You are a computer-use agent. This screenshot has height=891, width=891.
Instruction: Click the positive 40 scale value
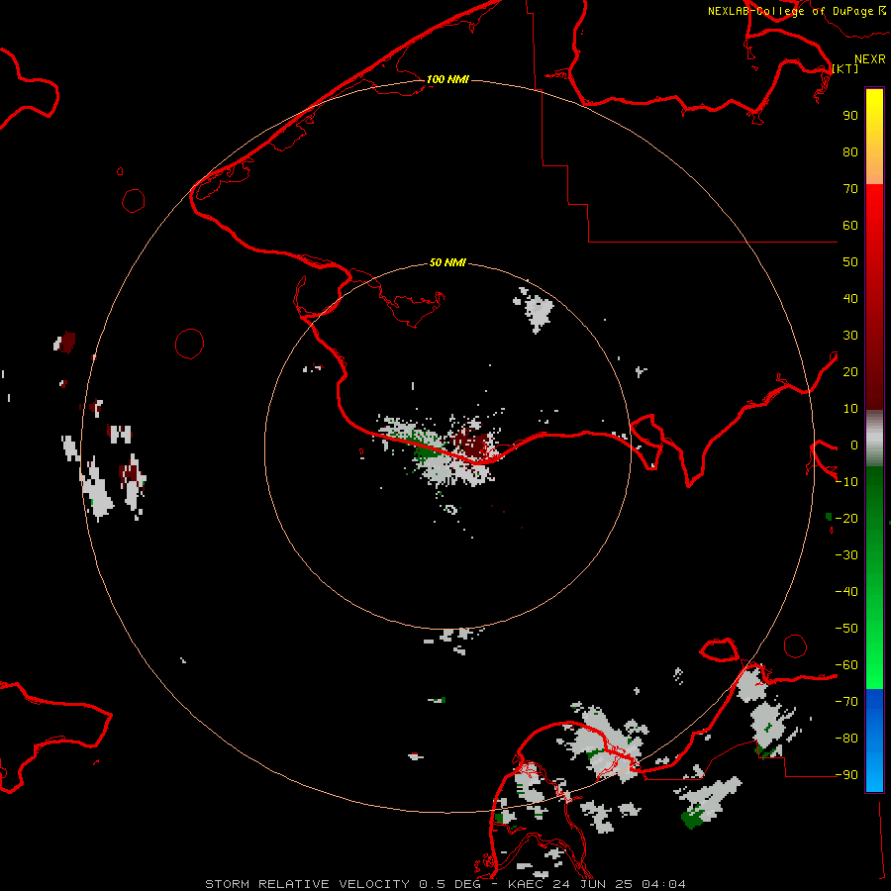850,298
